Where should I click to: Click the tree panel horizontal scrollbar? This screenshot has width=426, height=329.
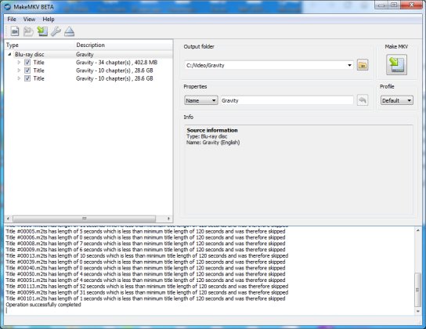click(x=84, y=219)
